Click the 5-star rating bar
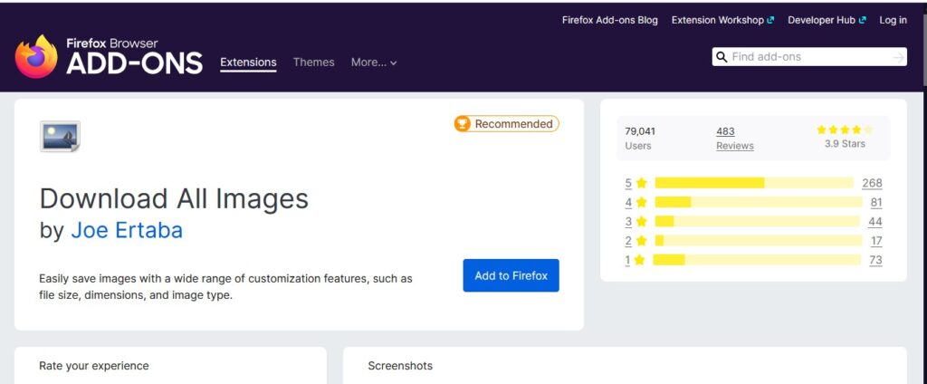927x384 pixels. coord(754,183)
